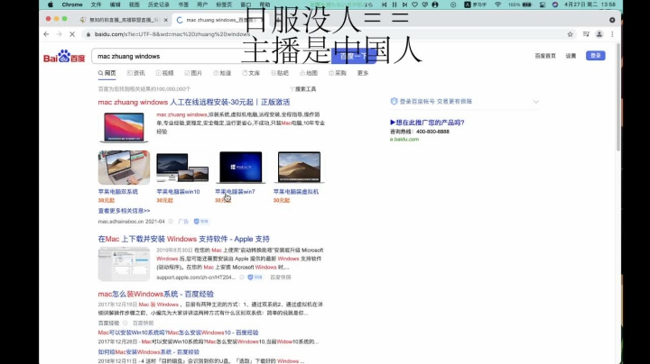Click 想在此推广您的产品吗? link

coord(427,123)
